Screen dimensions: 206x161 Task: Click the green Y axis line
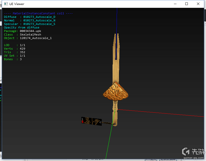[109, 142]
